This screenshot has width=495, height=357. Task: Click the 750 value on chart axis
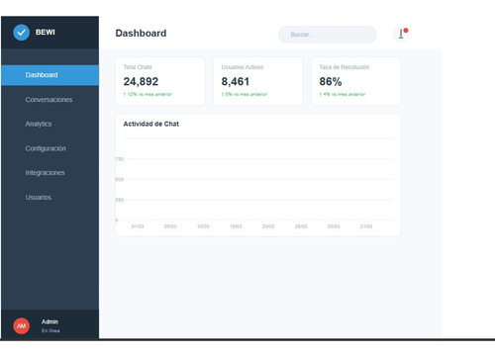point(120,159)
